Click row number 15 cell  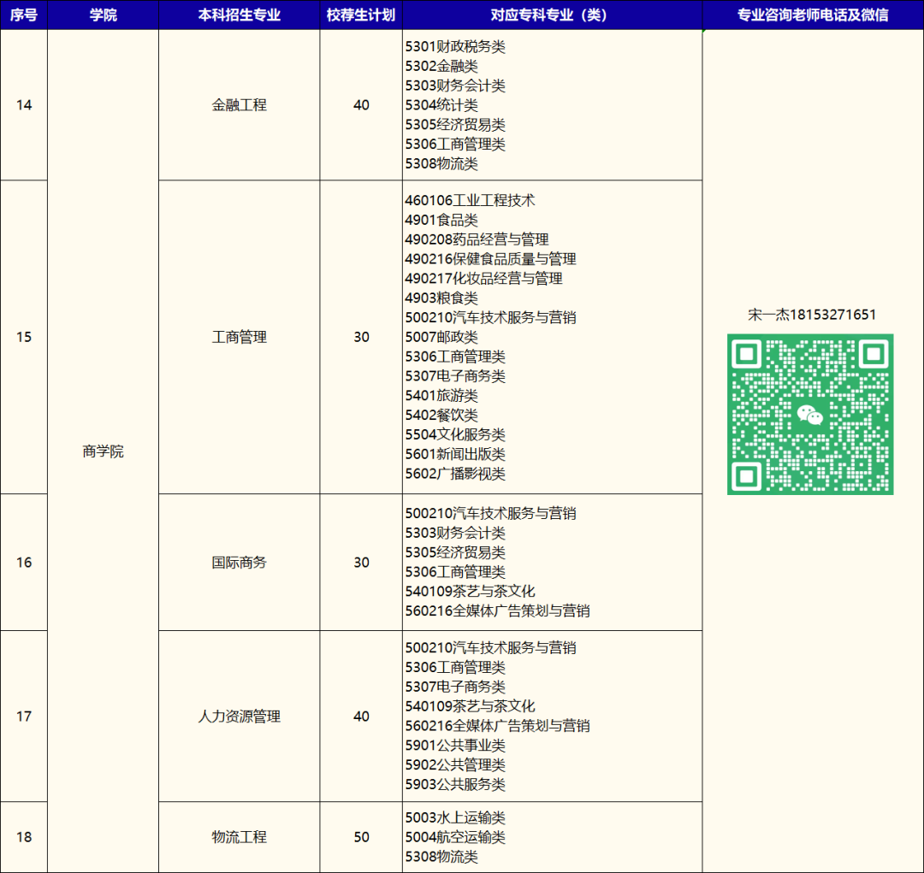click(x=24, y=337)
